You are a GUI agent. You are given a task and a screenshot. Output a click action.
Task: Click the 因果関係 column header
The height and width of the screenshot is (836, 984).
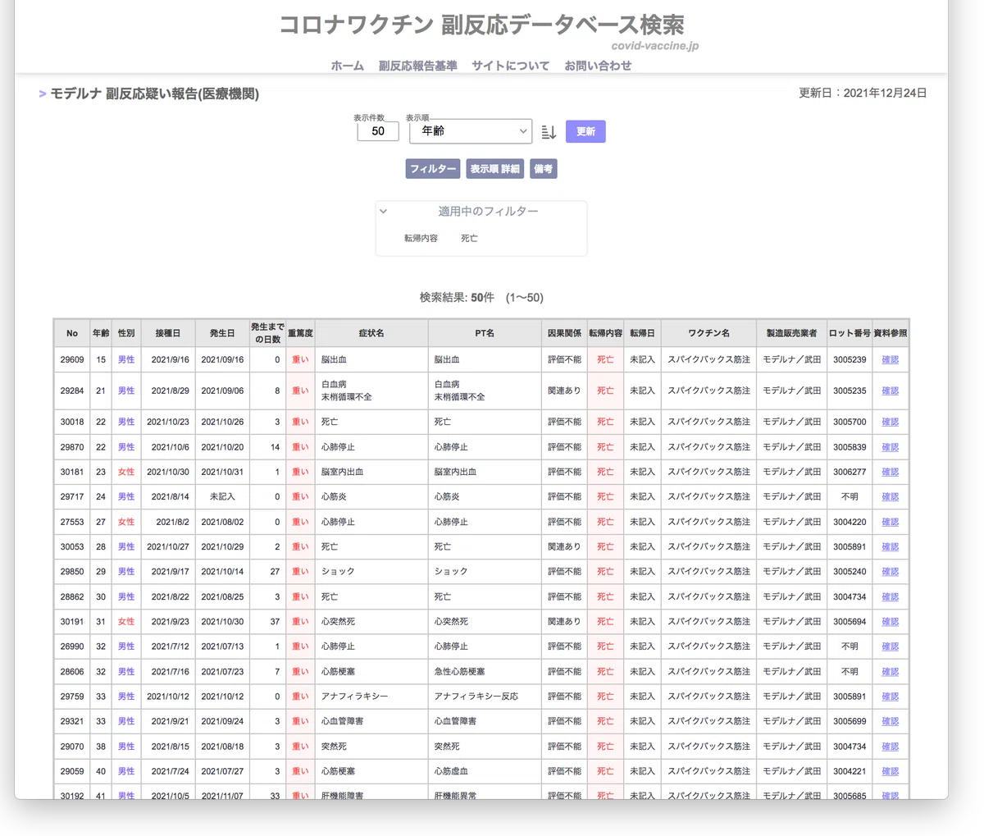564,333
